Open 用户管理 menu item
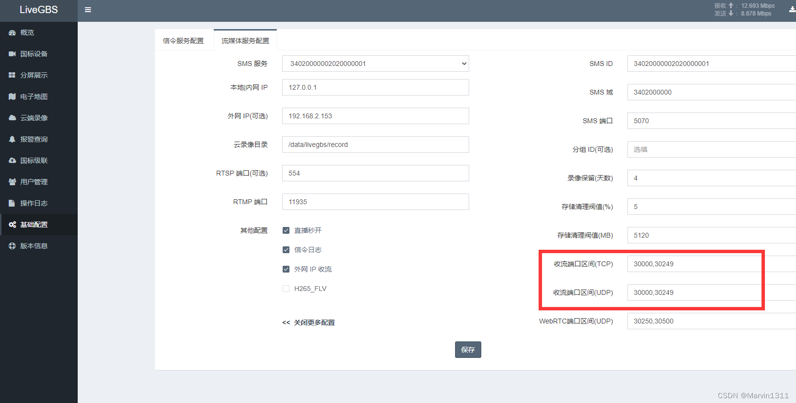The height and width of the screenshot is (403, 796). [39, 182]
